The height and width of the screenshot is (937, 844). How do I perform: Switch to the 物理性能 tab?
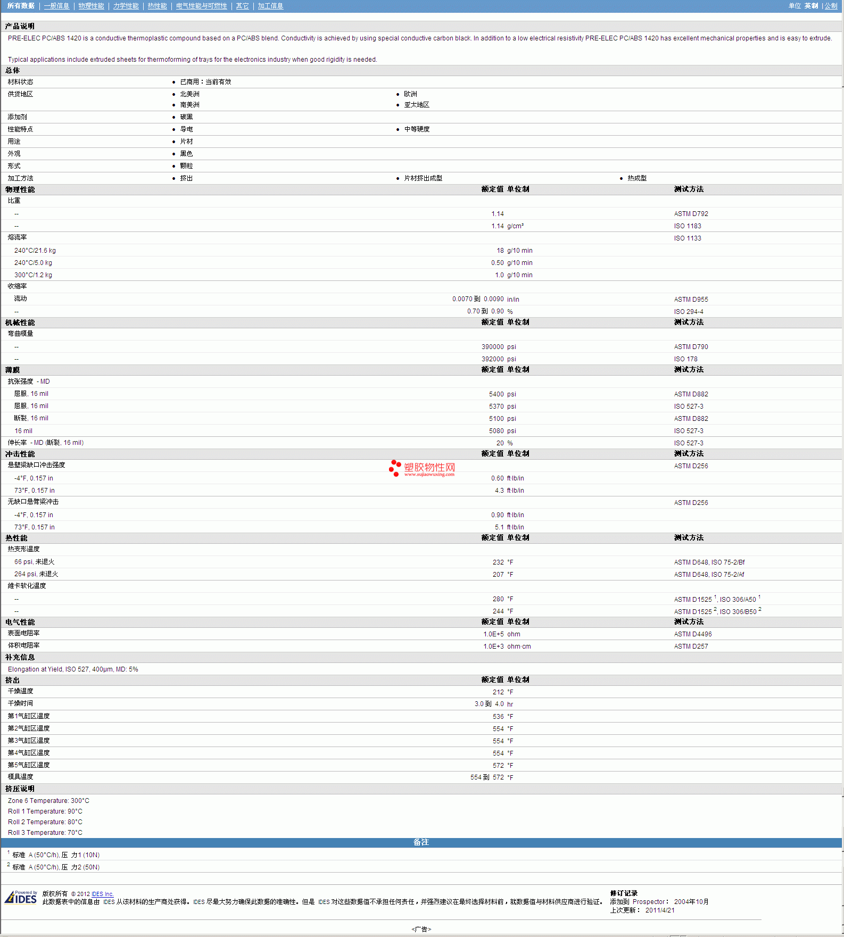click(x=91, y=6)
